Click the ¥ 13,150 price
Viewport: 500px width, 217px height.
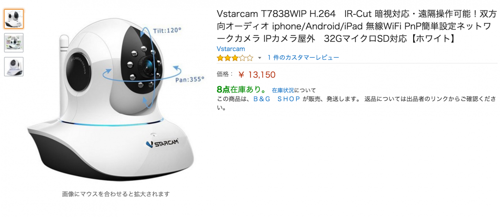coord(257,75)
